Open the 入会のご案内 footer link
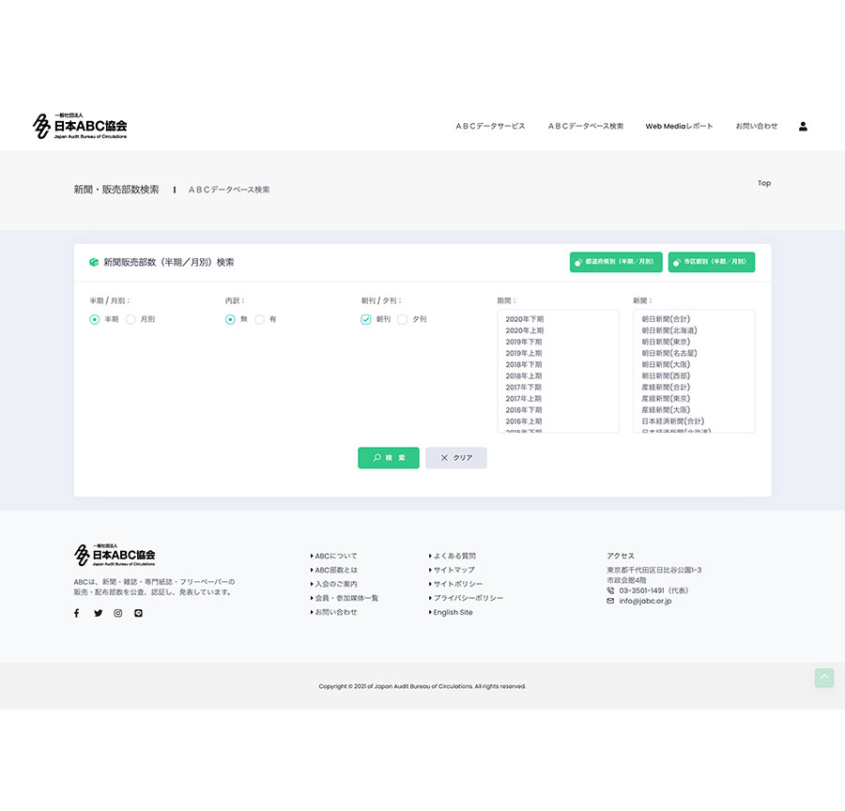 (x=336, y=584)
